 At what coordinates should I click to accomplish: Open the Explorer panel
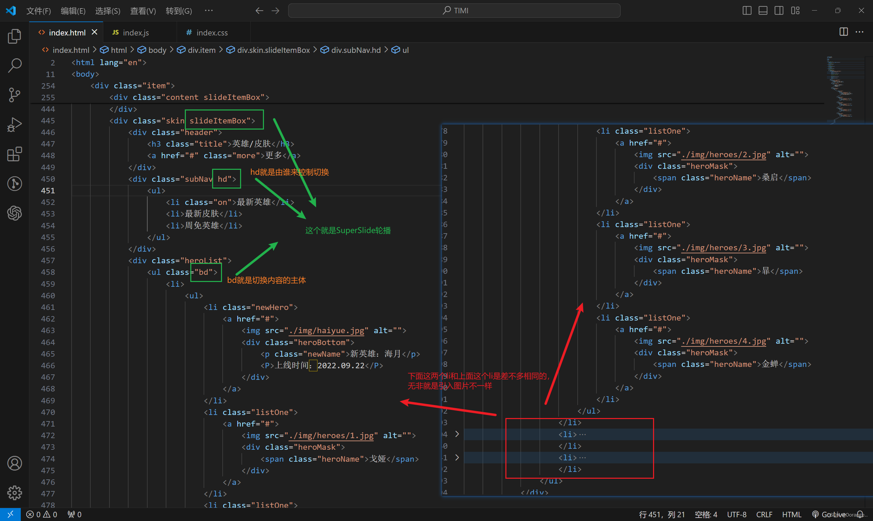click(14, 36)
